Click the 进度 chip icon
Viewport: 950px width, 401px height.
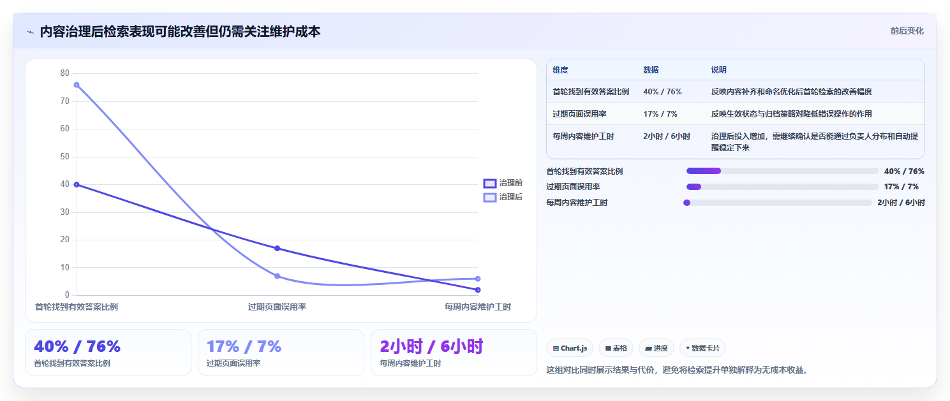click(648, 348)
